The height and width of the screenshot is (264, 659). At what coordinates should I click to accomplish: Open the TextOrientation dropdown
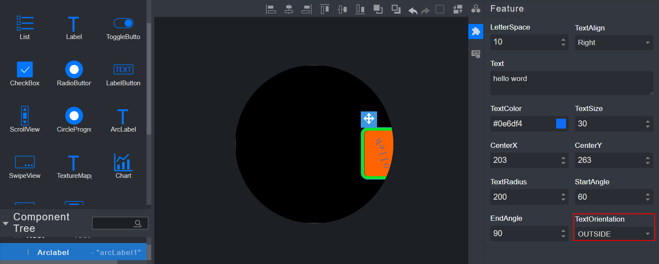[x=614, y=234]
